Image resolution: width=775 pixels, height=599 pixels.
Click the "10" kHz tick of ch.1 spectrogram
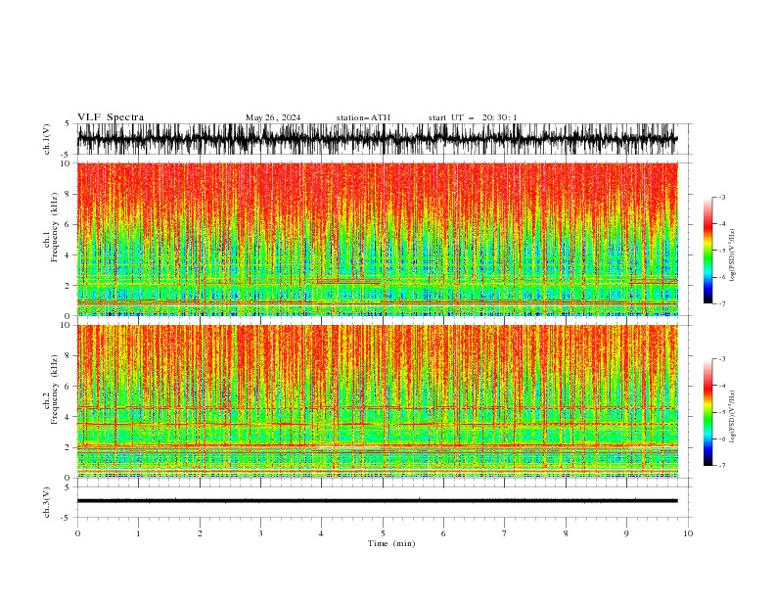(66, 163)
